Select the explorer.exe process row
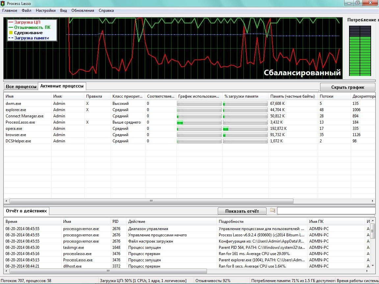The height and width of the screenshot is (284, 379). point(189,110)
